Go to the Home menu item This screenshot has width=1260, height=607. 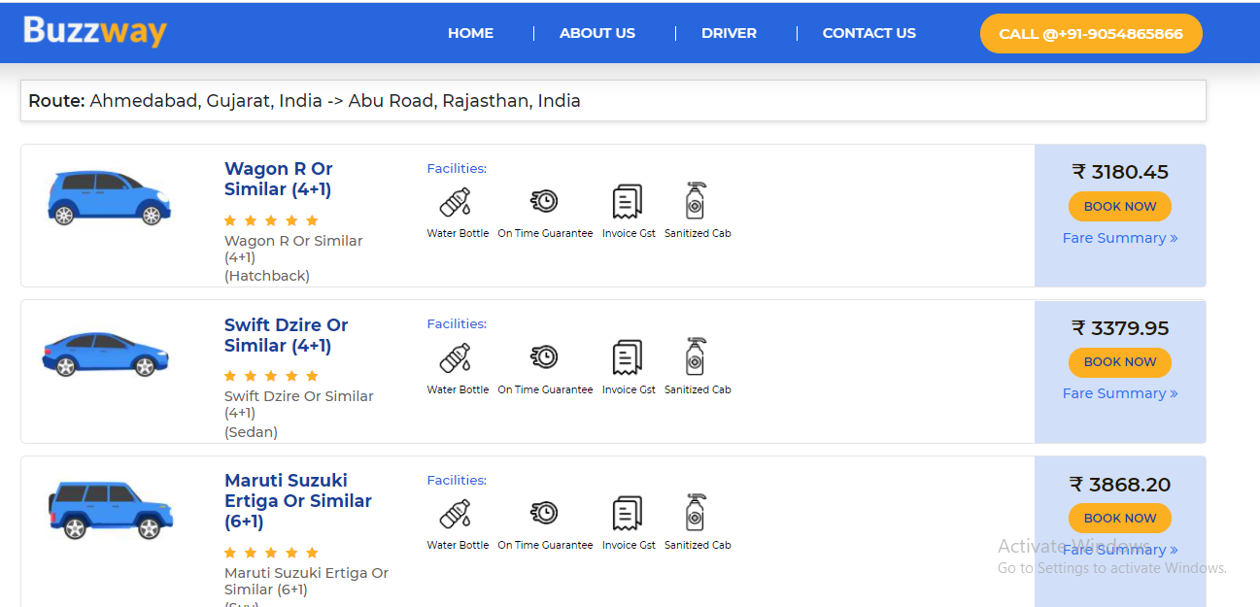coord(470,33)
